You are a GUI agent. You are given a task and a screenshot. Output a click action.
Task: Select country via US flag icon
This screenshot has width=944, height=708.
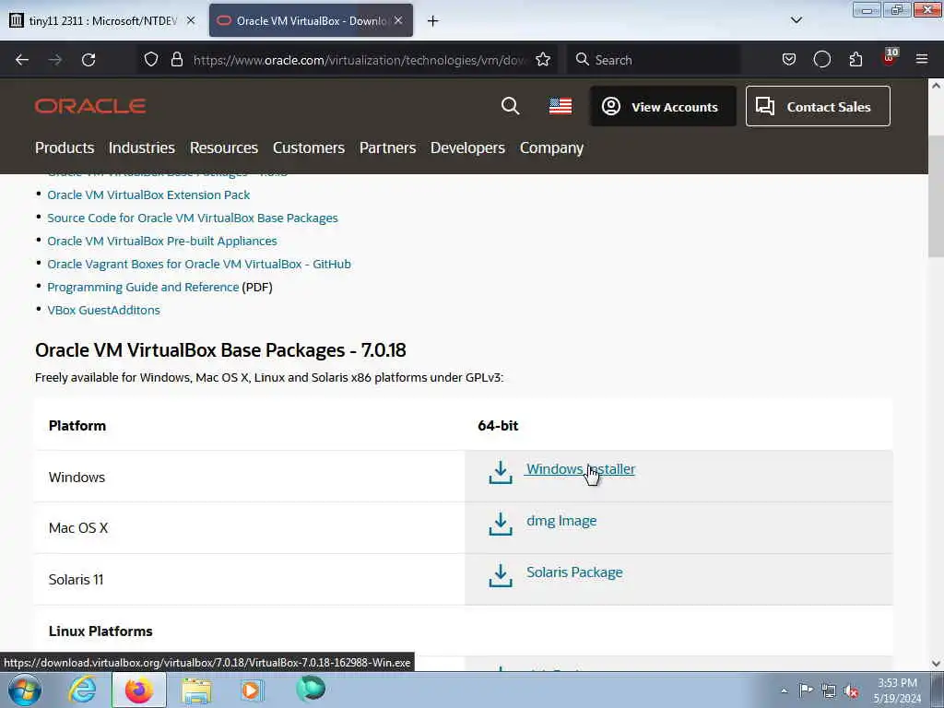(560, 106)
